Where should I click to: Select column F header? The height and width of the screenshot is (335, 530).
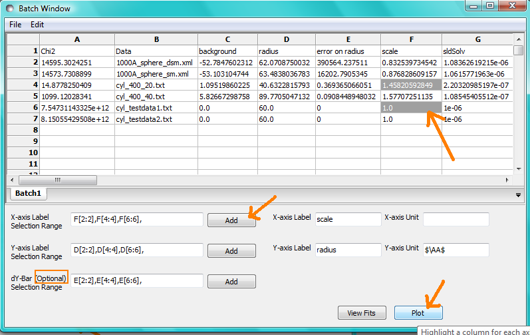(410, 39)
